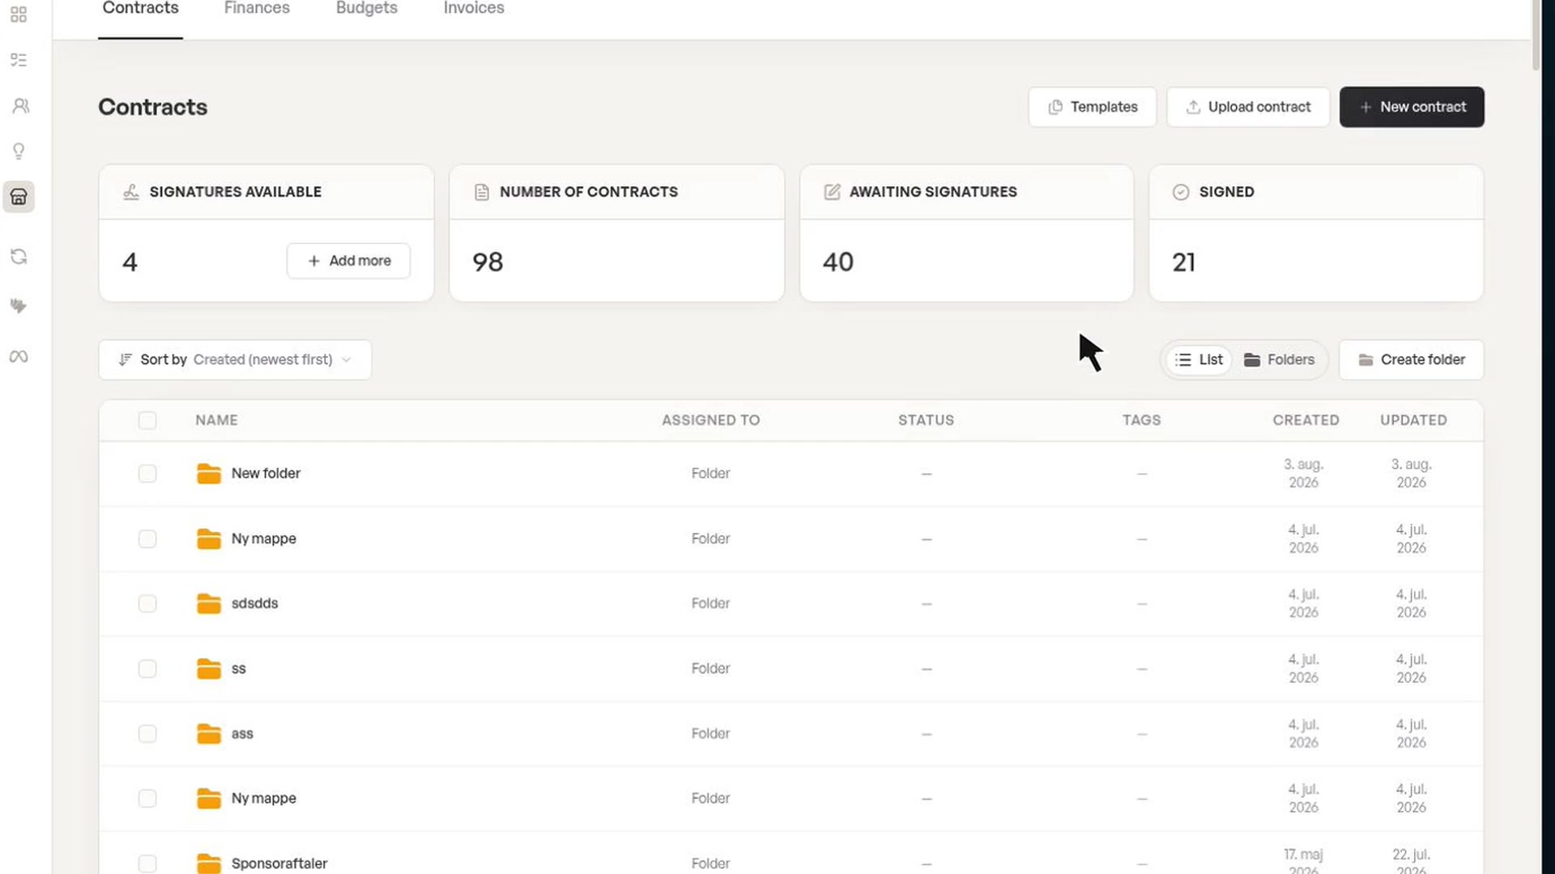The width and height of the screenshot is (1555, 874).
Task: Check the ss folder row checkbox
Action: [x=147, y=668]
